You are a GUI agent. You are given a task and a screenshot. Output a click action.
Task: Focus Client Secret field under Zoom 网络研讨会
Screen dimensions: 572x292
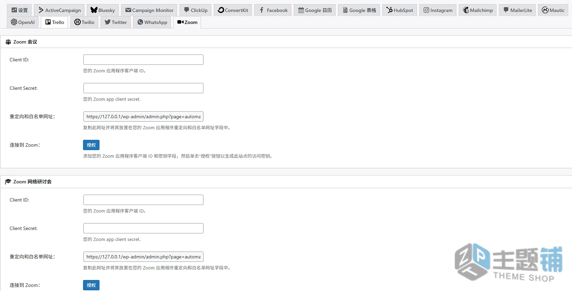(143, 228)
